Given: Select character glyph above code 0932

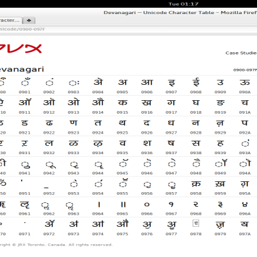Looking at the screenshot, I should 49,143.
